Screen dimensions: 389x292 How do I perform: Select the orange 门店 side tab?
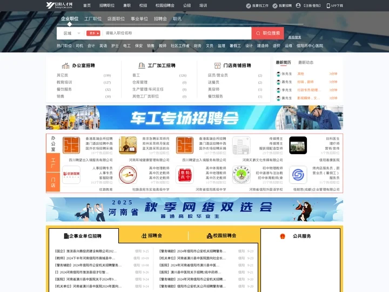[53, 182]
